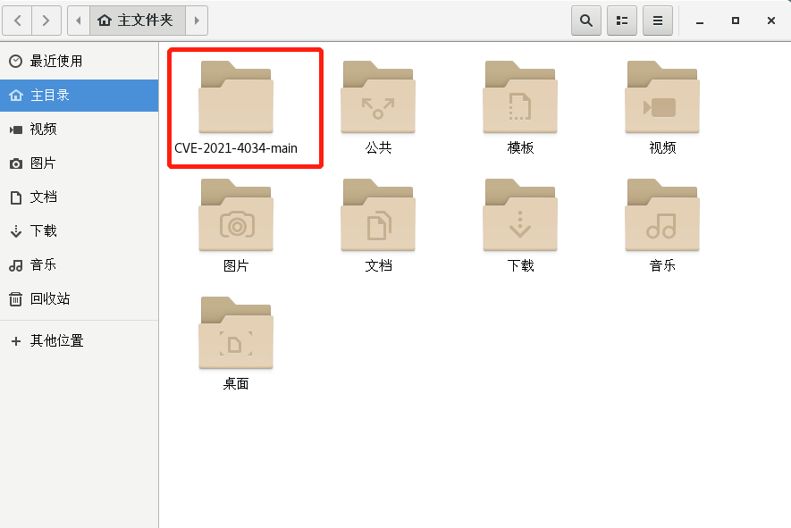Click the 公共 folder name label
791x528 pixels.
(x=378, y=147)
